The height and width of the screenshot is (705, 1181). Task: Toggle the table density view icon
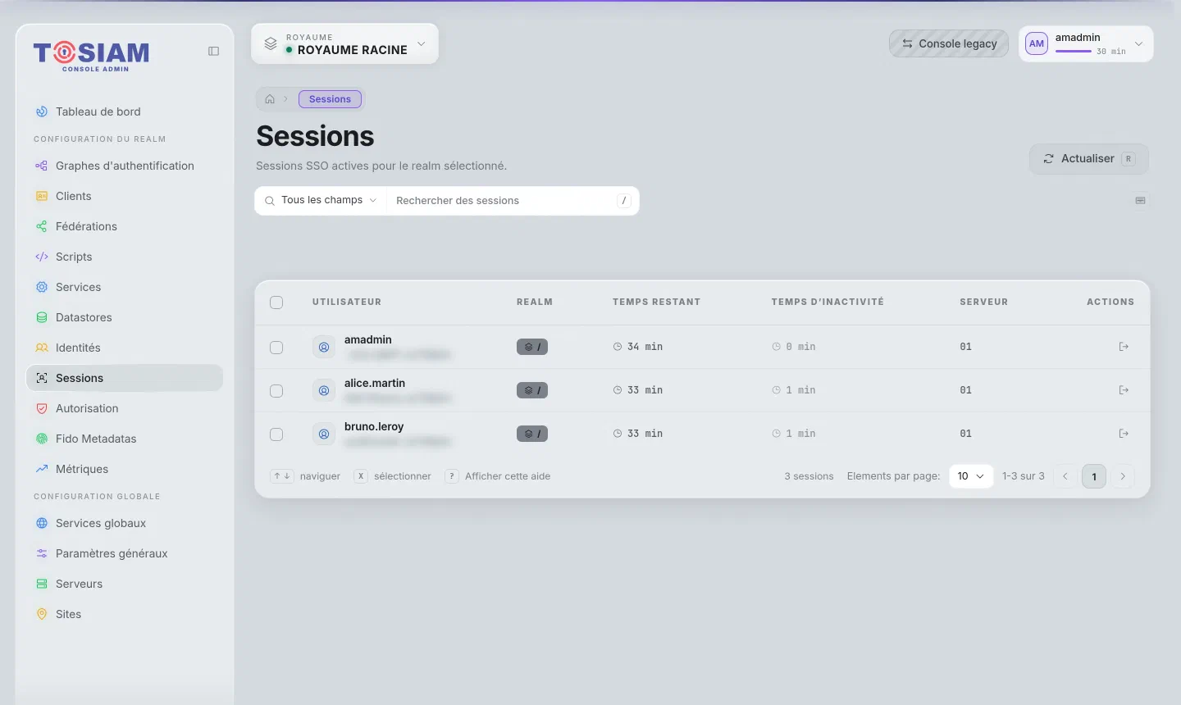pos(1140,201)
